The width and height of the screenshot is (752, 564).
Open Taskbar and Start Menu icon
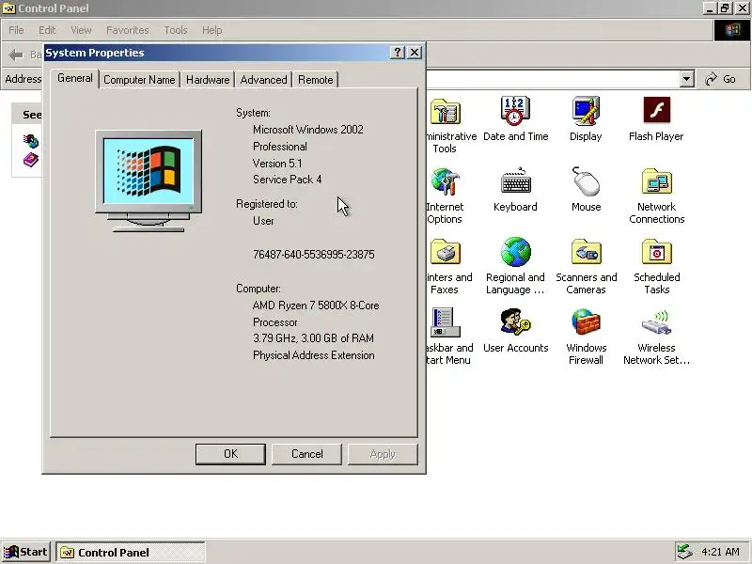446,322
